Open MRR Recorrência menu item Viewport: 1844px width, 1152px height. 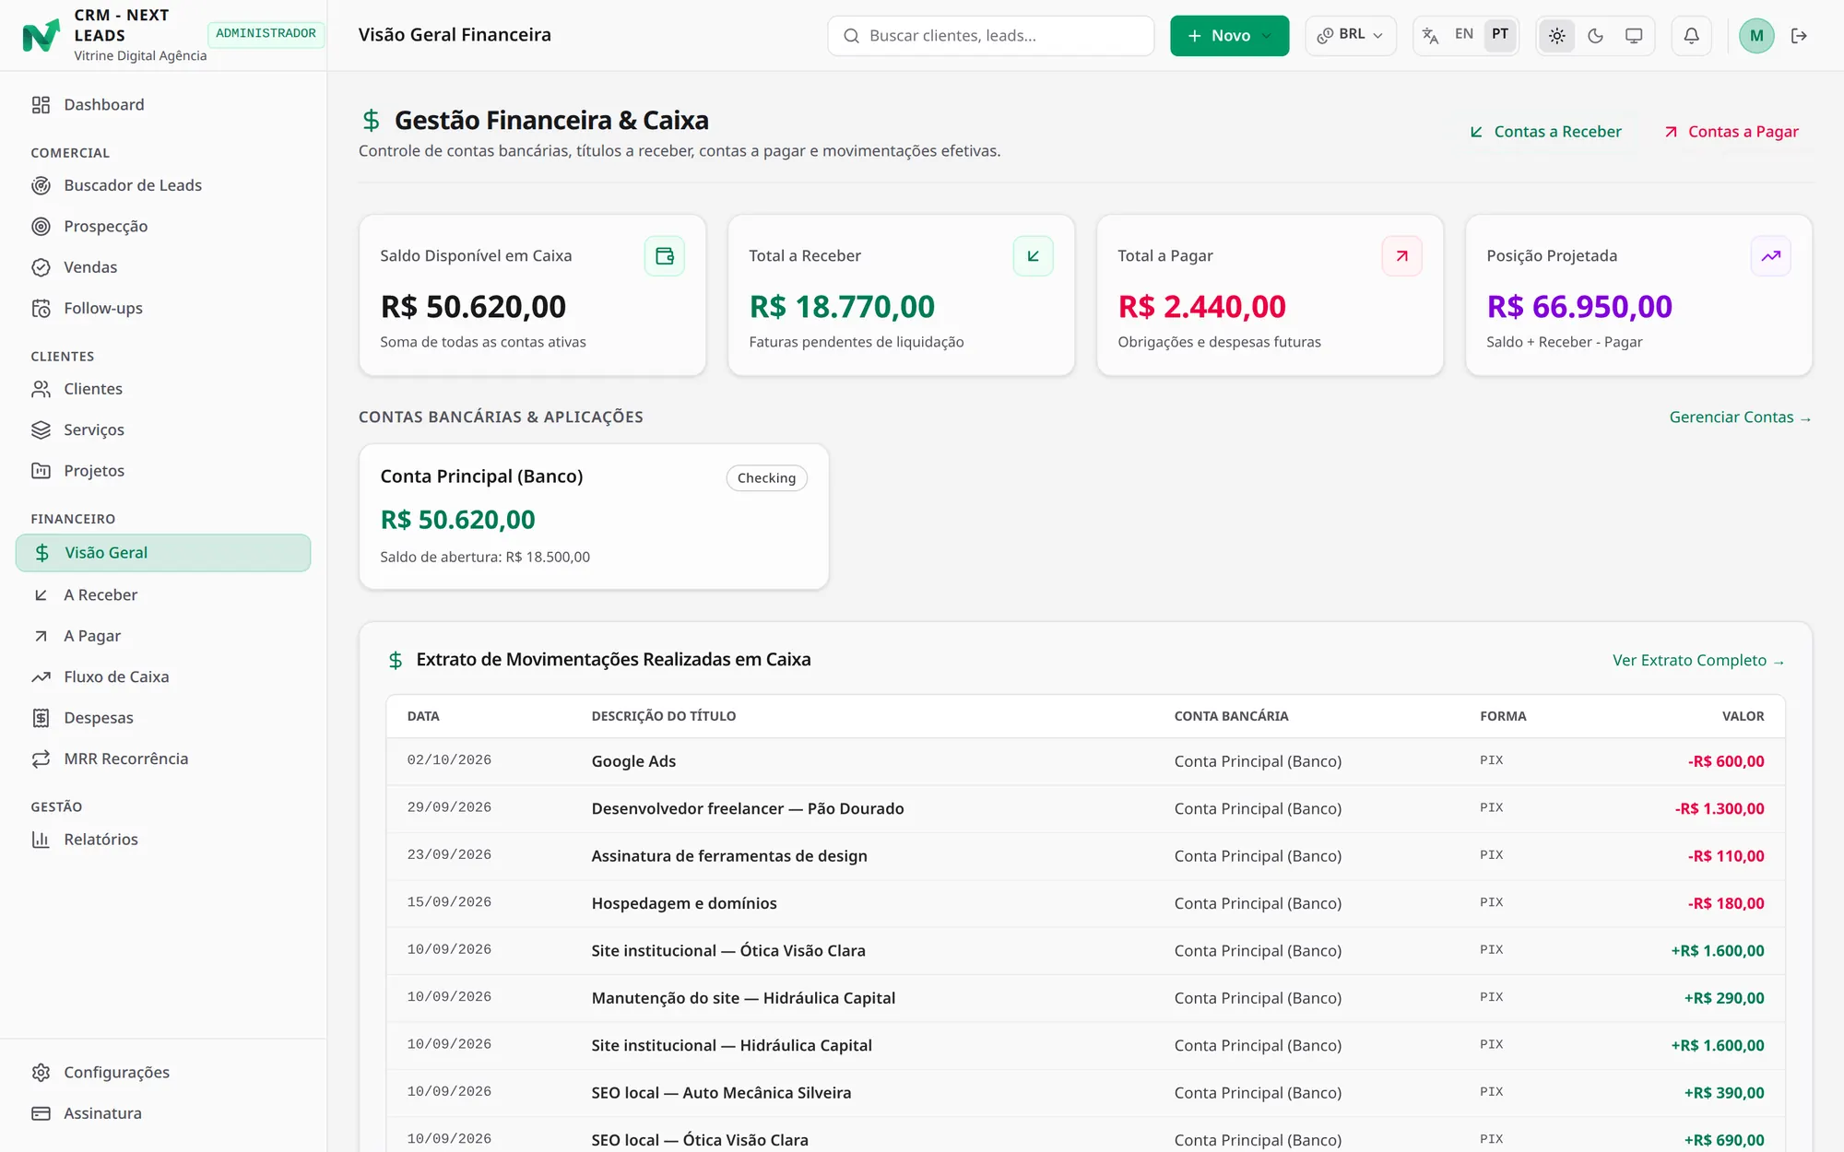click(x=163, y=759)
